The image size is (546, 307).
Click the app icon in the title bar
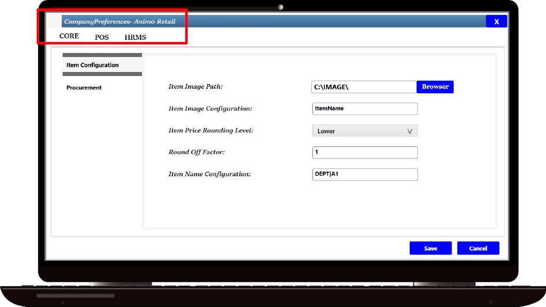(x=54, y=22)
